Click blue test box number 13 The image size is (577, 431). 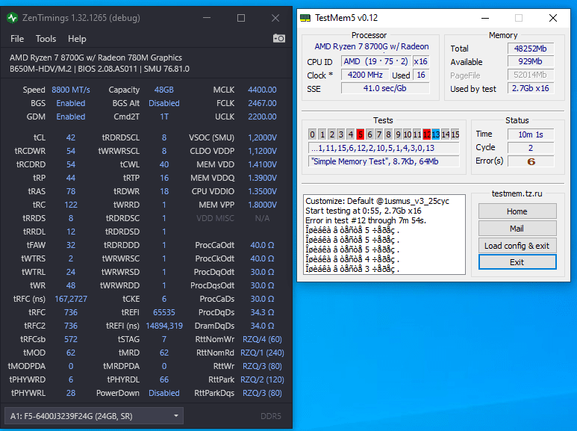coord(436,134)
